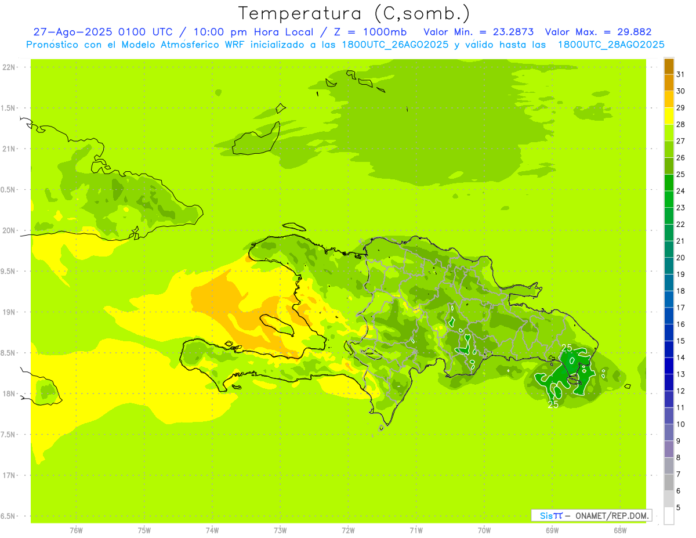Screen dimensions: 696x538
Task: Click the '22N' latitude axis label
Action: 9,67
